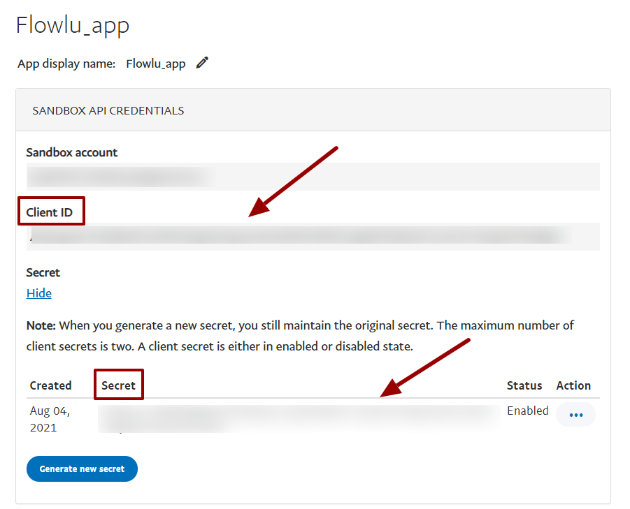Image resolution: width=630 pixels, height=509 pixels.
Task: Generate a new secret
Action: coord(82,469)
